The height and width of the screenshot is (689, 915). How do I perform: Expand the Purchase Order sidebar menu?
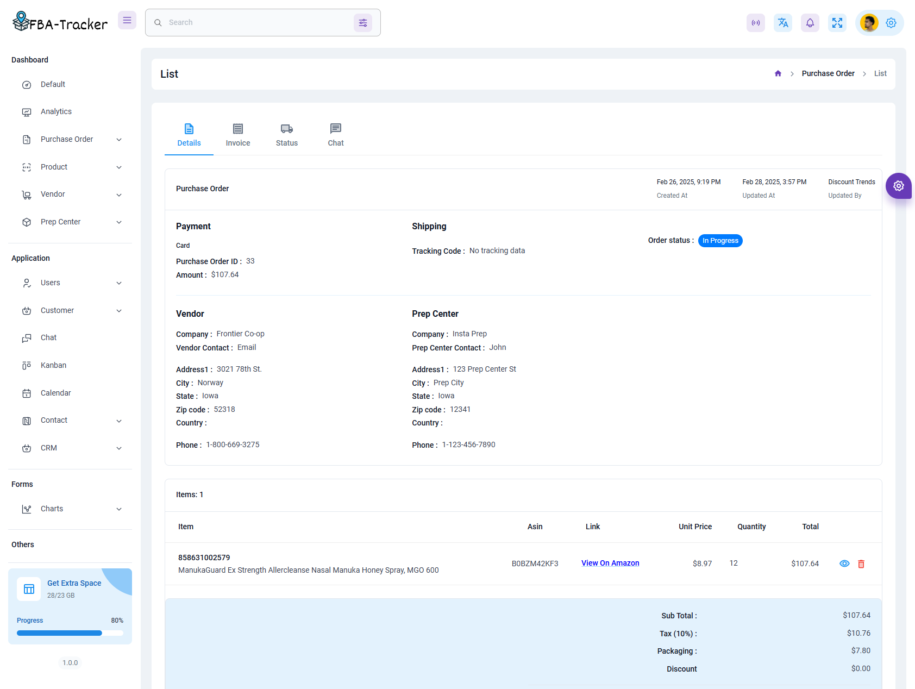[66, 139]
